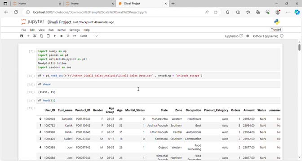Click the Jupyter logo
This screenshot has height=161, width=302.
(x=33, y=22)
